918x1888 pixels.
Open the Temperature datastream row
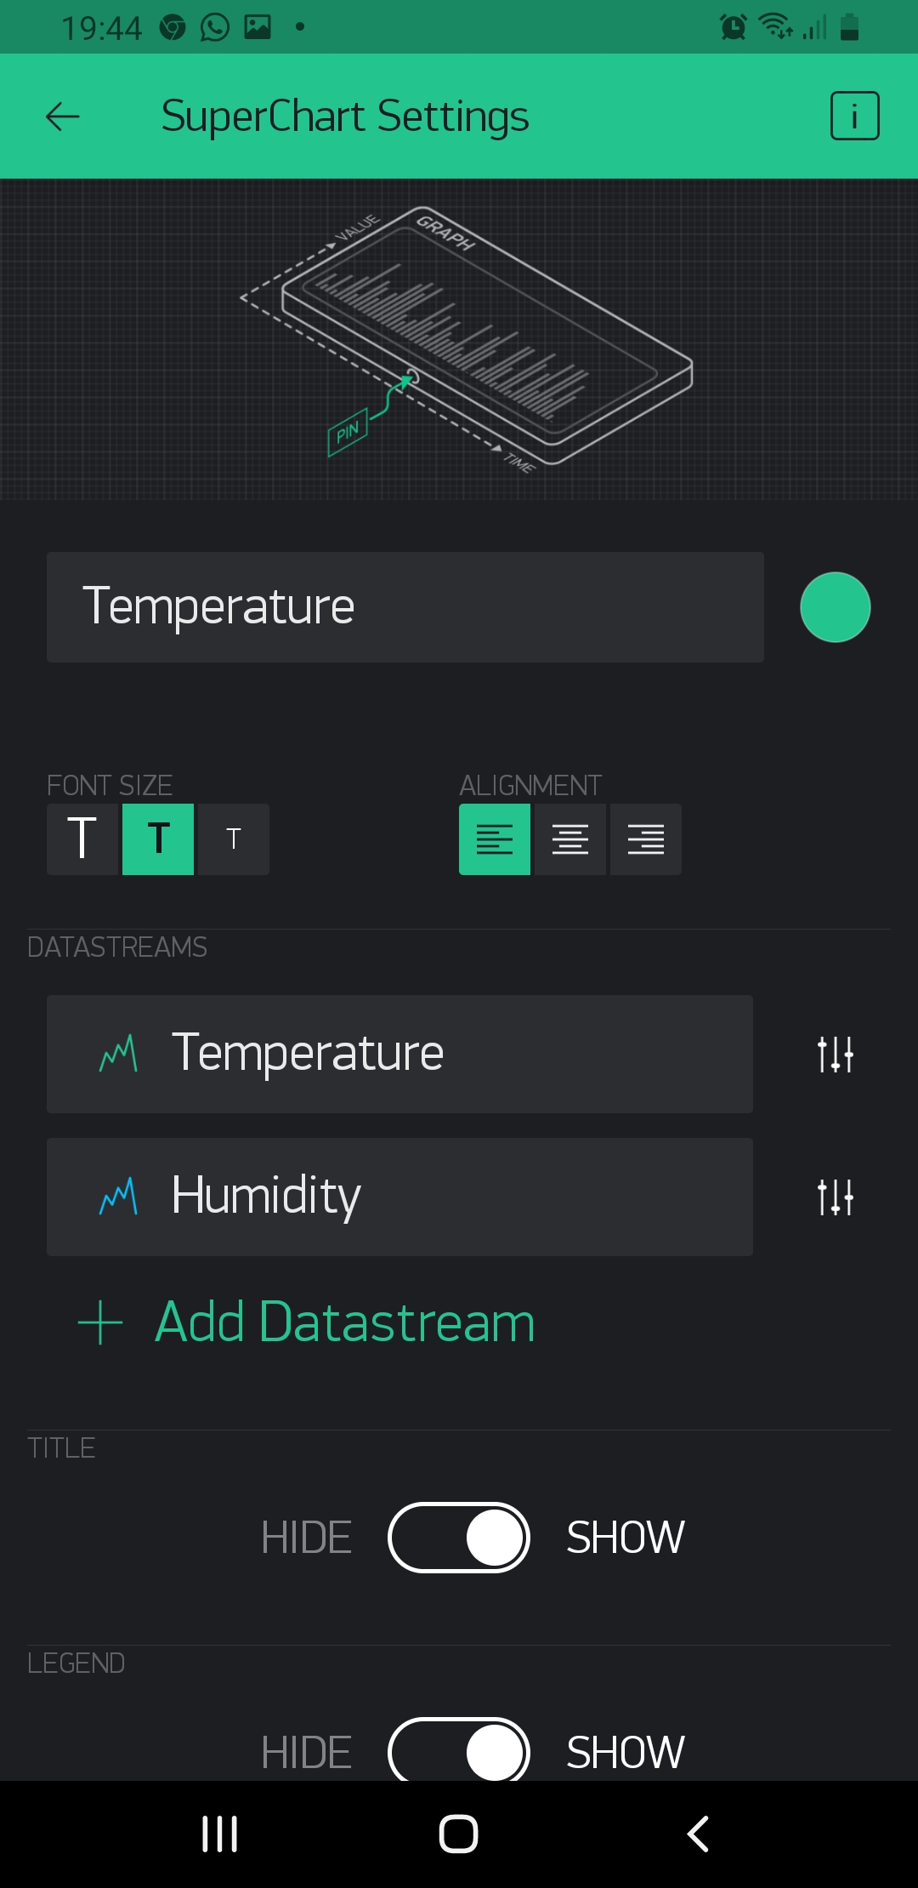(x=399, y=1055)
